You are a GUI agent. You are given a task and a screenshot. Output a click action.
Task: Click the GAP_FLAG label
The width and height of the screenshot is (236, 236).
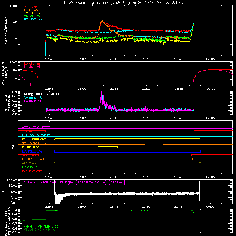point(29,131)
